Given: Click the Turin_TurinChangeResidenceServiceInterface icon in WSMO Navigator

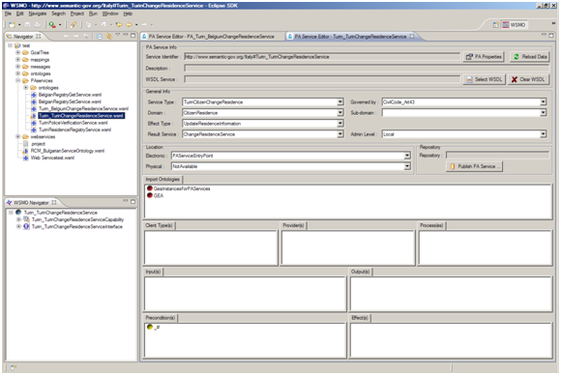Looking at the screenshot, I should [26, 227].
